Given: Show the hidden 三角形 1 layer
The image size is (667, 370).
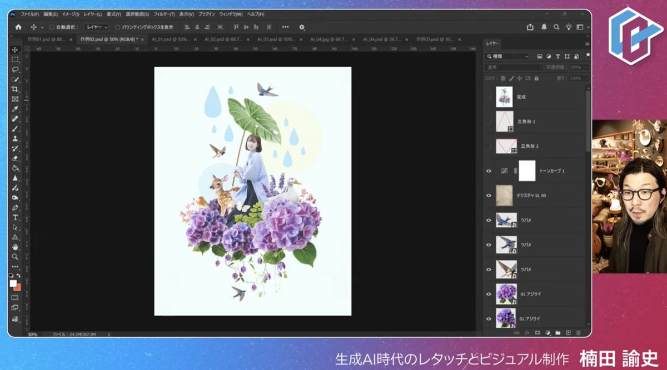Looking at the screenshot, I should pos(489,121).
